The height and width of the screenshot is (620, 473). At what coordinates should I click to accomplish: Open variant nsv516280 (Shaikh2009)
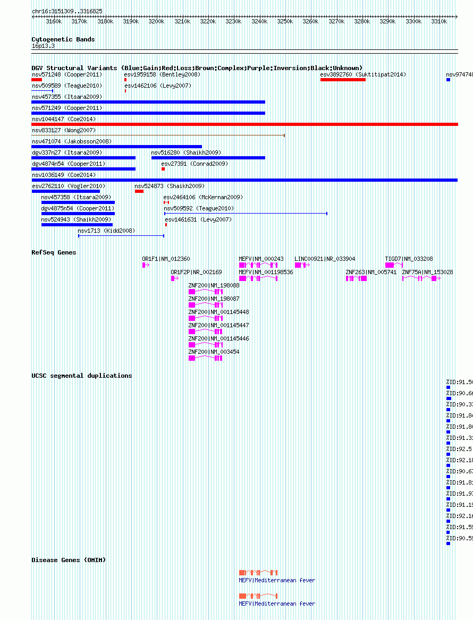[186, 152]
